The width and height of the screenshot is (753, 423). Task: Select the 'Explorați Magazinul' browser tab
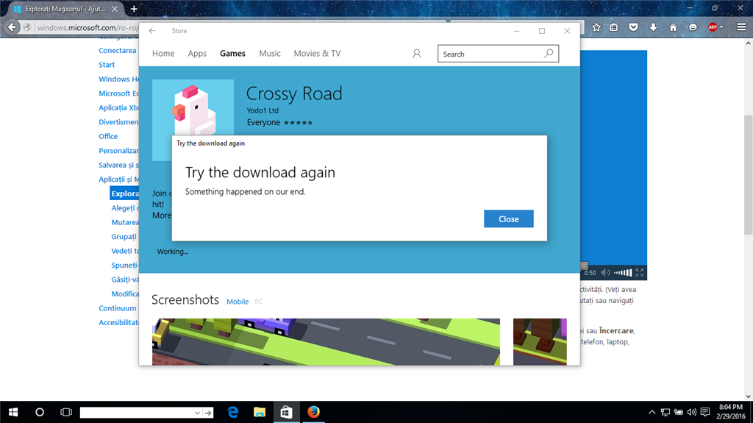pyautogui.click(x=65, y=9)
